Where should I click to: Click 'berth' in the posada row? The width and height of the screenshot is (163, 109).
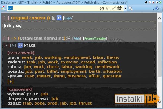pyautogui.click(x=95, y=71)
